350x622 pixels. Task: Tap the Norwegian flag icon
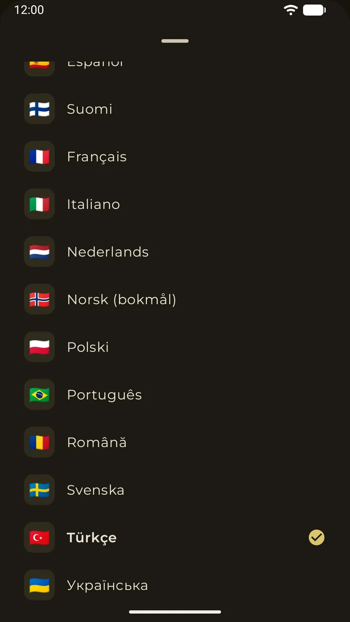point(39,299)
